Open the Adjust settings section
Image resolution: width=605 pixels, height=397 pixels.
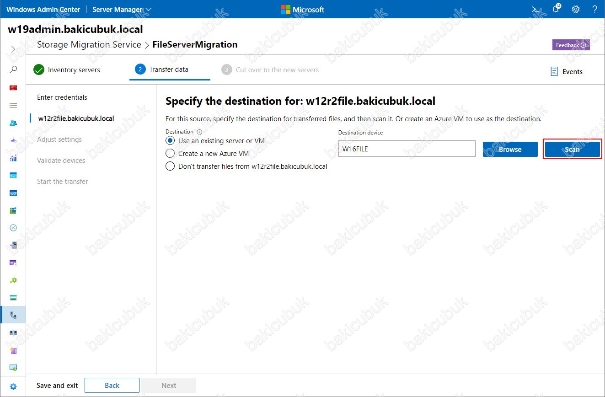[59, 139]
